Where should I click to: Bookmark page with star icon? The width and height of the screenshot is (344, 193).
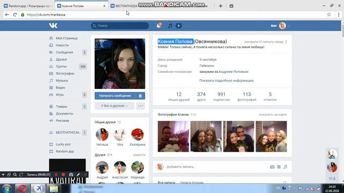point(328,14)
